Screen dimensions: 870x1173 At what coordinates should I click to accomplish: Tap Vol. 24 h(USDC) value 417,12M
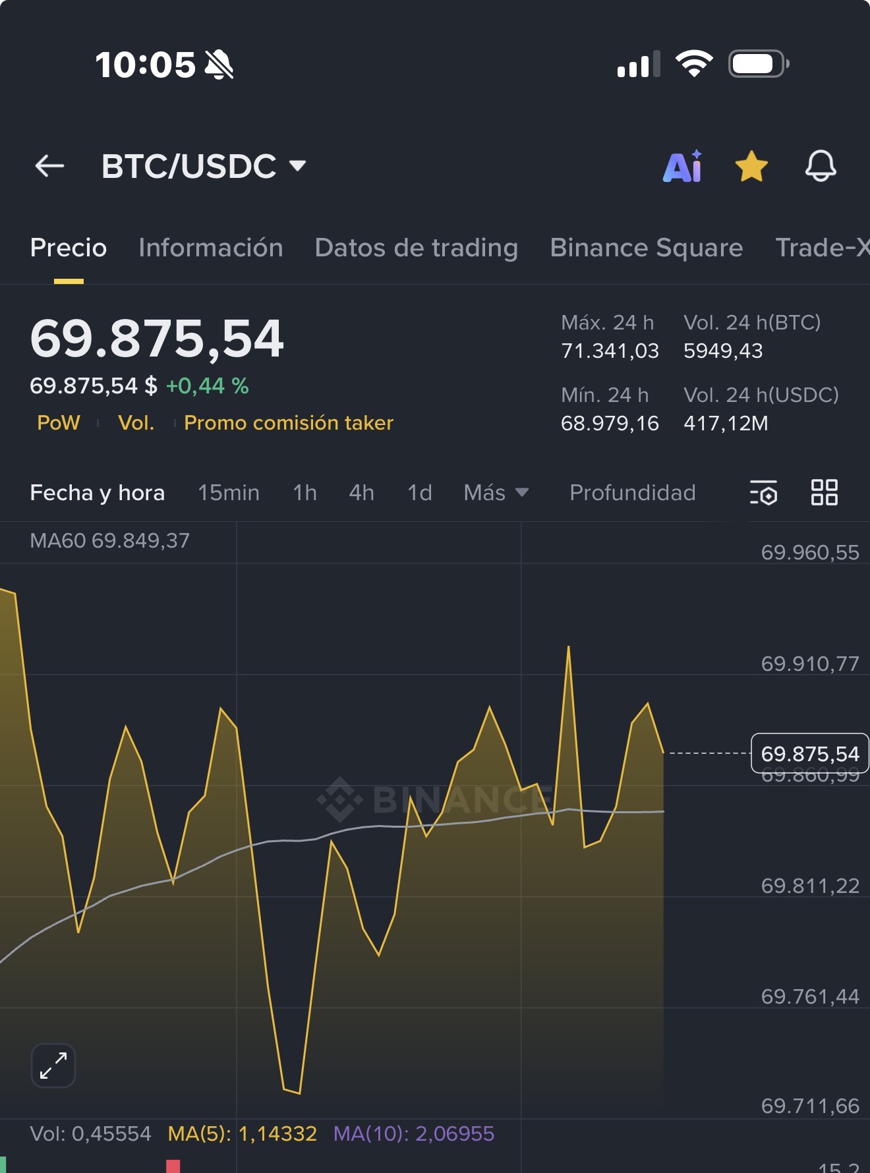(726, 423)
